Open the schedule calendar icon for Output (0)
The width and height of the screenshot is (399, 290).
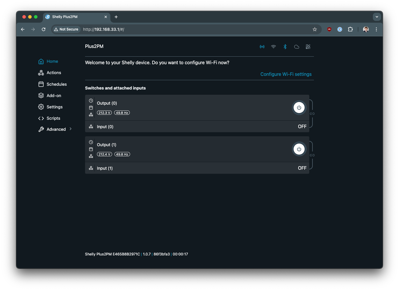point(91,108)
